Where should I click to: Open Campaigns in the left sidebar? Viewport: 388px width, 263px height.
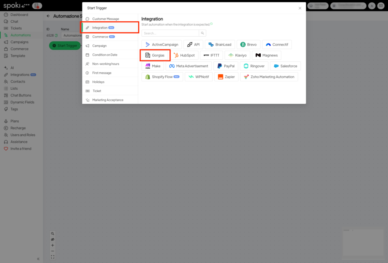pyautogui.click(x=19, y=42)
